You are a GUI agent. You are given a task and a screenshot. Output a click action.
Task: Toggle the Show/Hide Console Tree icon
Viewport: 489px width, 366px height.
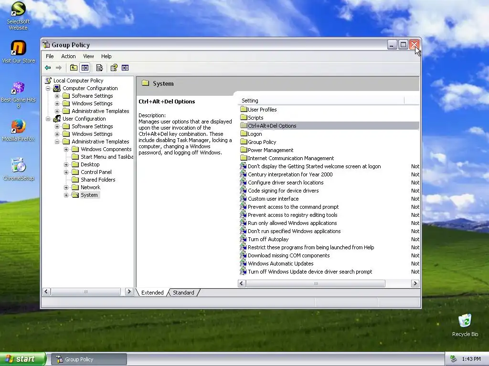coord(85,68)
